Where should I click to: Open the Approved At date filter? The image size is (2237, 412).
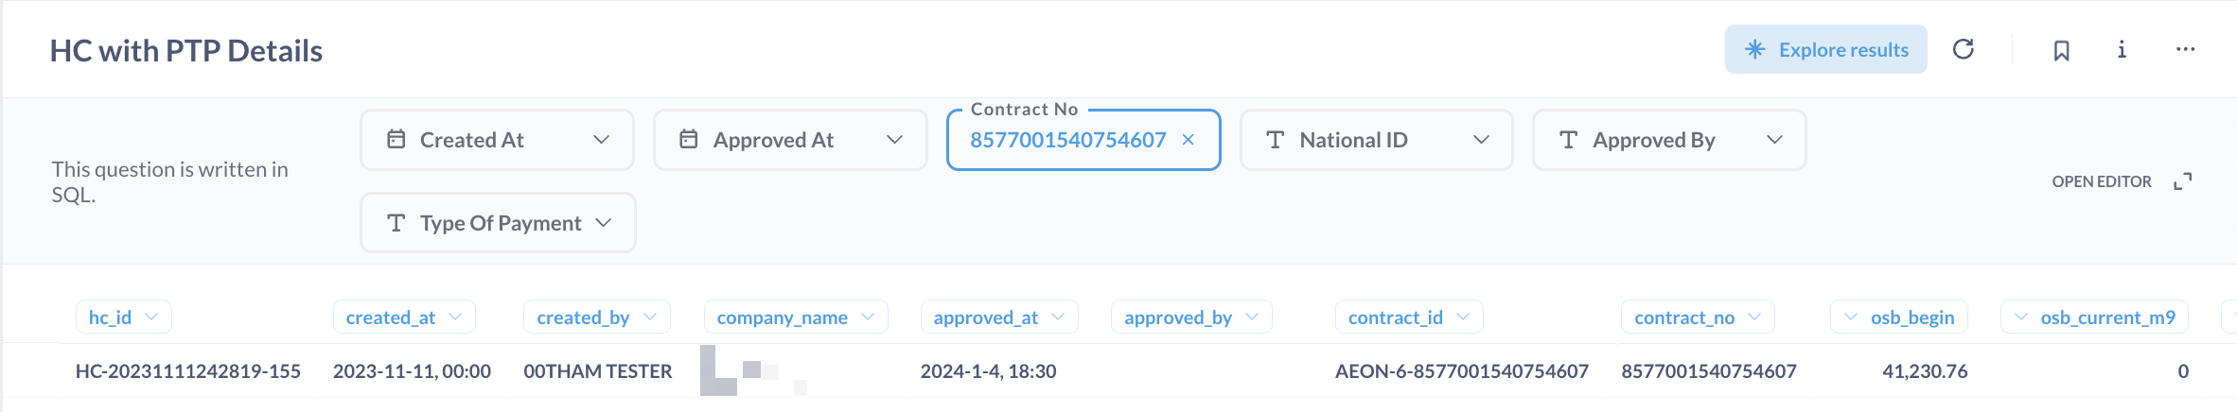click(790, 140)
